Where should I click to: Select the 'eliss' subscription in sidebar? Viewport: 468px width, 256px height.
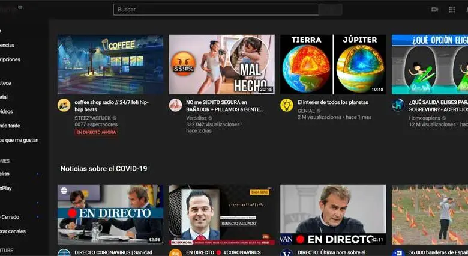(5, 174)
